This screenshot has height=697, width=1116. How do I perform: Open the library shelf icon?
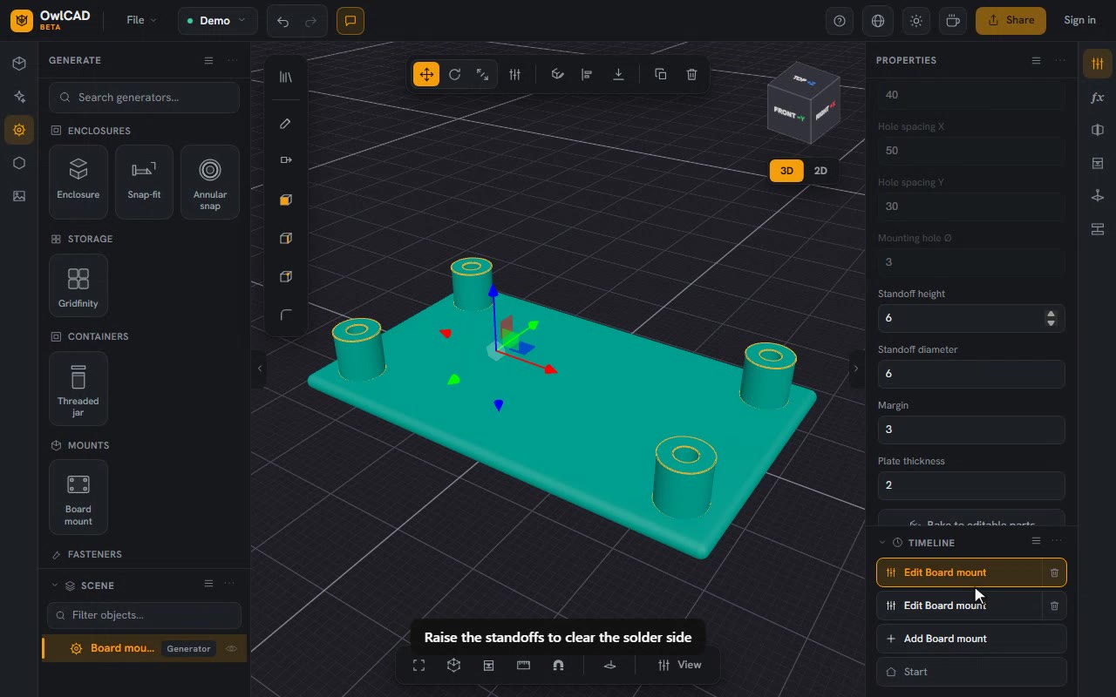click(285, 77)
